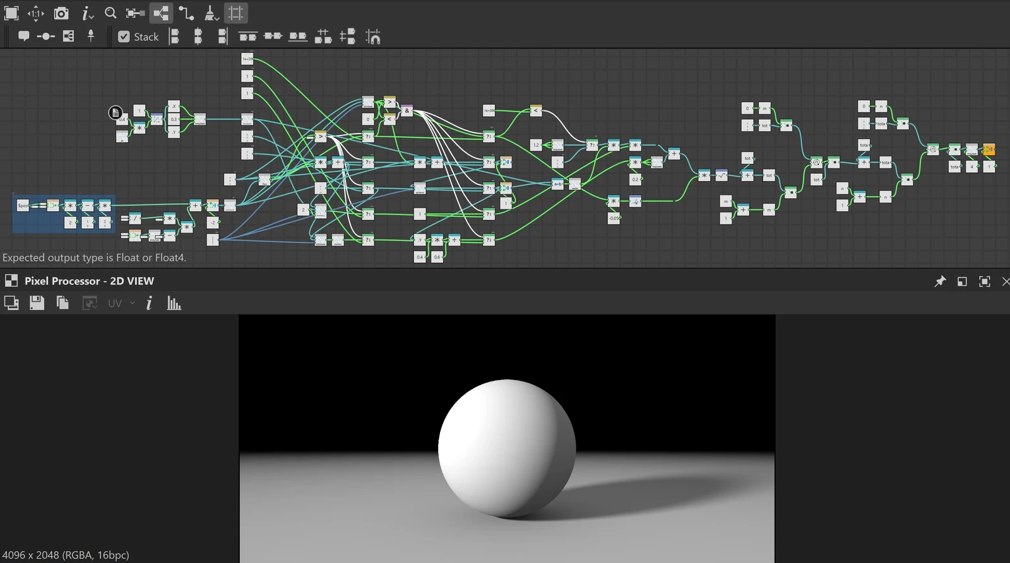This screenshot has height=563, width=1010.
Task: Align selected nodes to vertical middle
Action: [273, 37]
